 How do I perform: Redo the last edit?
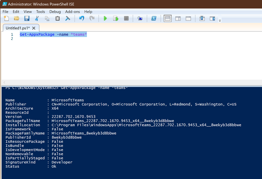pos(92,18)
